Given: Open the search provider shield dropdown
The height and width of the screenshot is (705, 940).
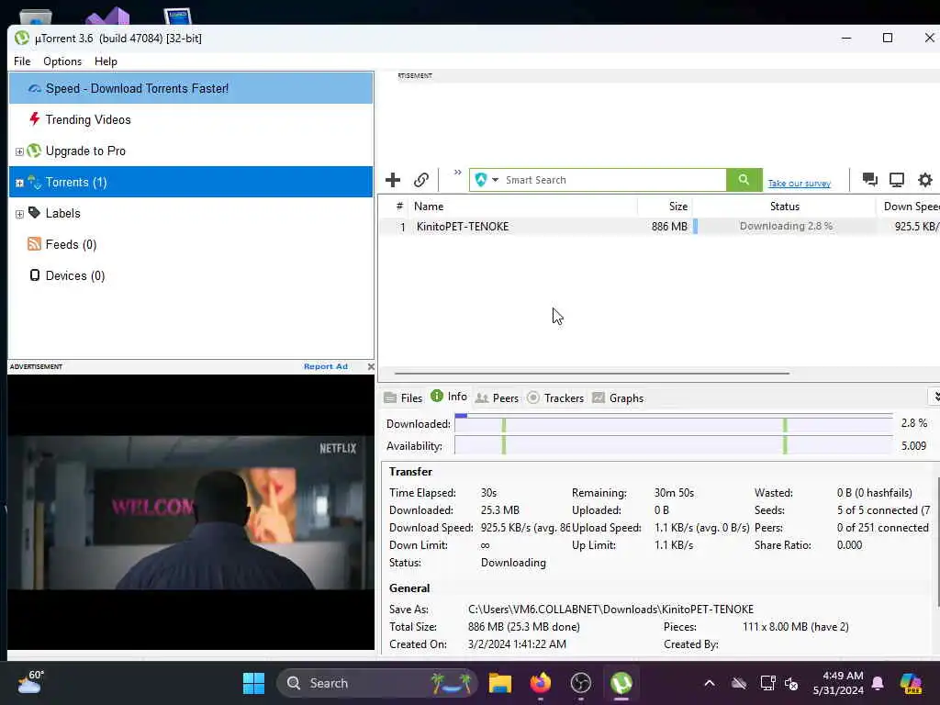Looking at the screenshot, I should [x=487, y=180].
